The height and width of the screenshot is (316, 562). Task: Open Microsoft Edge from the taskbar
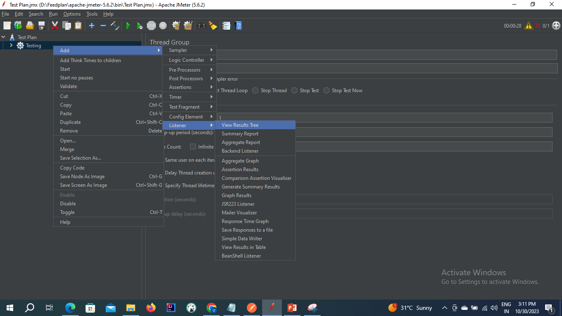70,308
